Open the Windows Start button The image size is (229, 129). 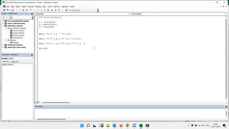(82, 125)
